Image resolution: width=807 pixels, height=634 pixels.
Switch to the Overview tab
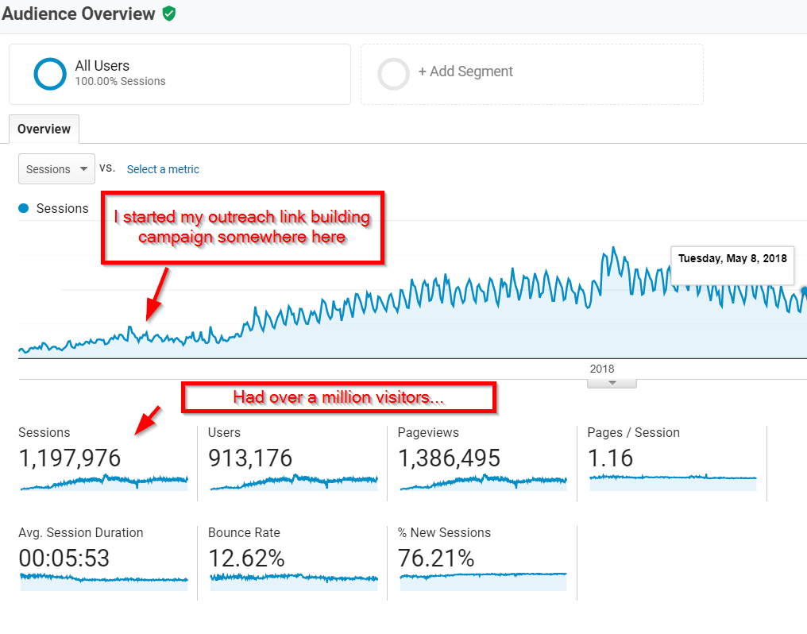(x=44, y=129)
